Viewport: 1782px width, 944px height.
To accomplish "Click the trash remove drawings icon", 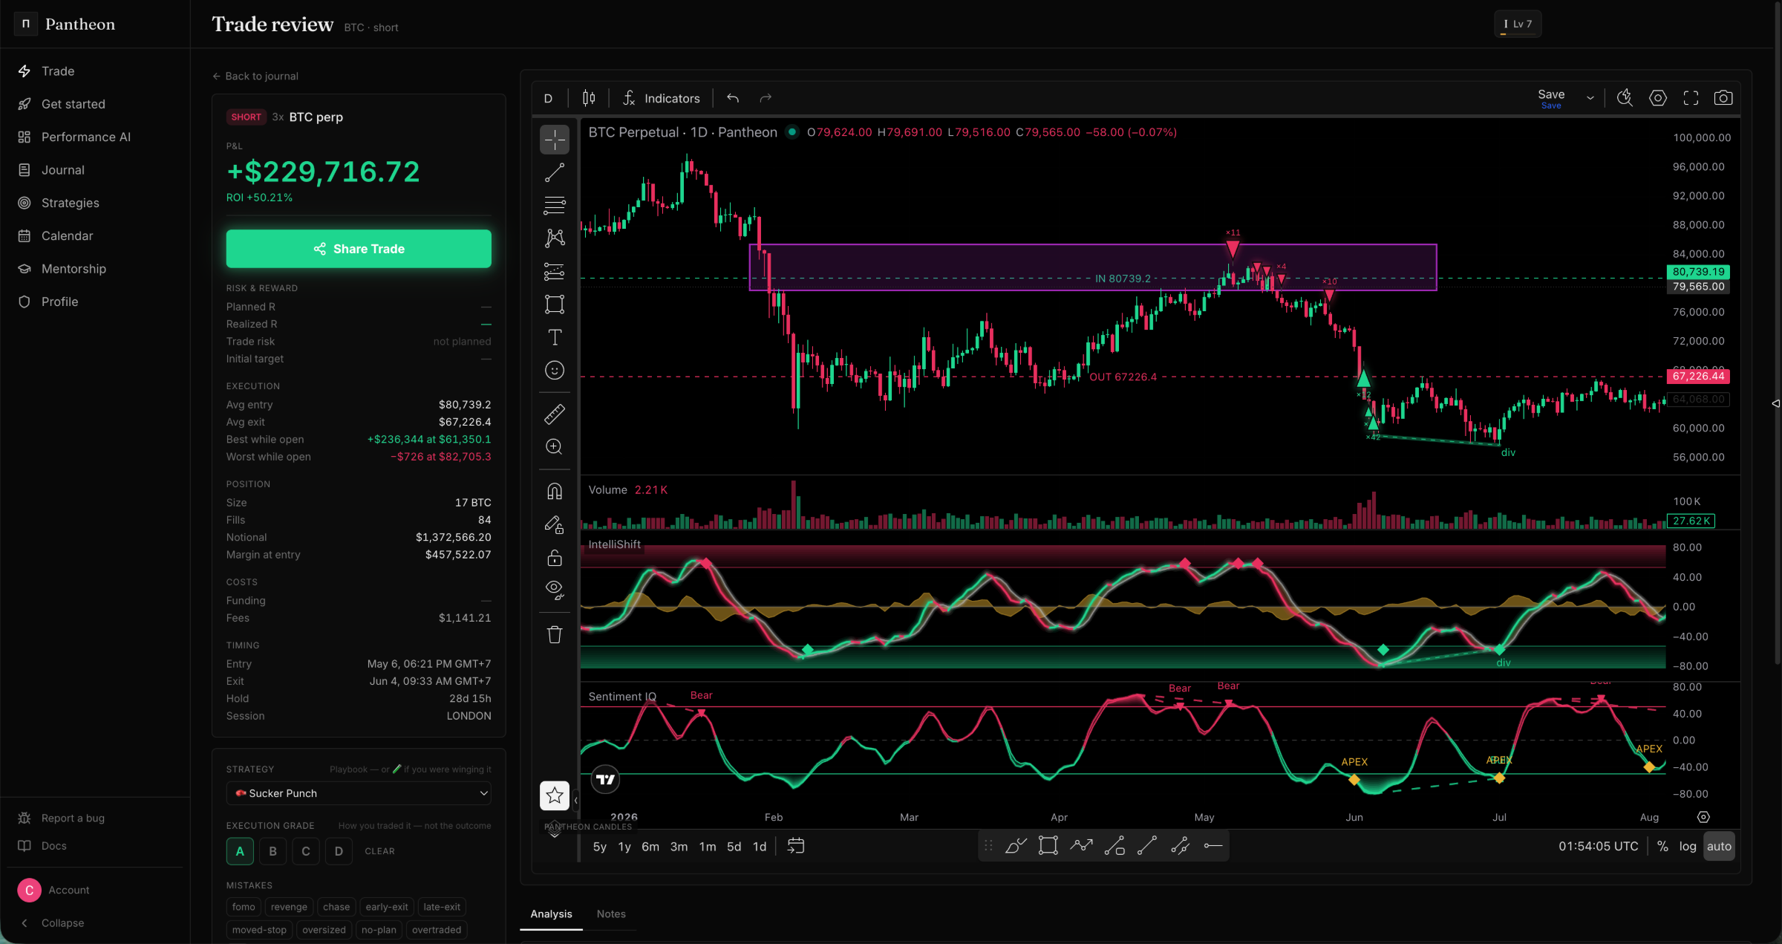I will (554, 634).
